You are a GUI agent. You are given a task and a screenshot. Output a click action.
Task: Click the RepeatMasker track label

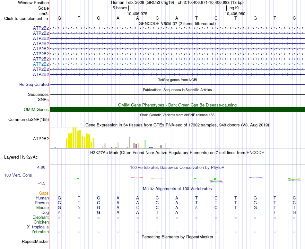[x=35, y=241]
